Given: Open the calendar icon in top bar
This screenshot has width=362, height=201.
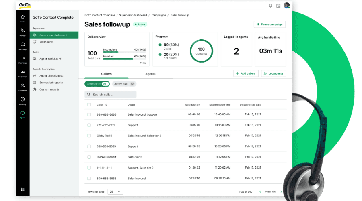Looking at the screenshot, I should (278, 6).
